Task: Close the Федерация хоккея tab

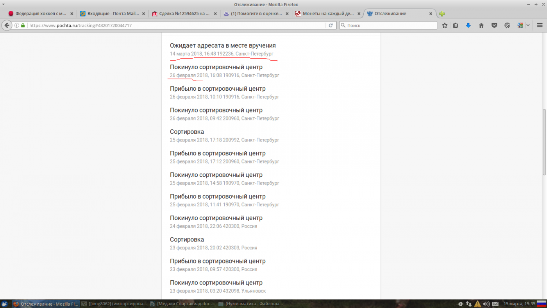Action: pyautogui.click(x=72, y=14)
